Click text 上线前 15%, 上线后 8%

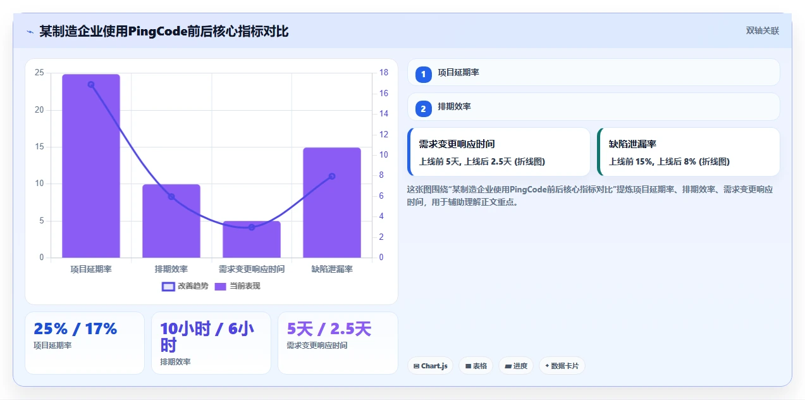[x=654, y=161]
